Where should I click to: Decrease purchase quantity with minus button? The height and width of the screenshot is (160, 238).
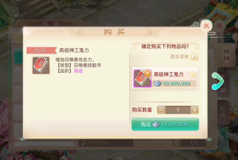click(161, 110)
